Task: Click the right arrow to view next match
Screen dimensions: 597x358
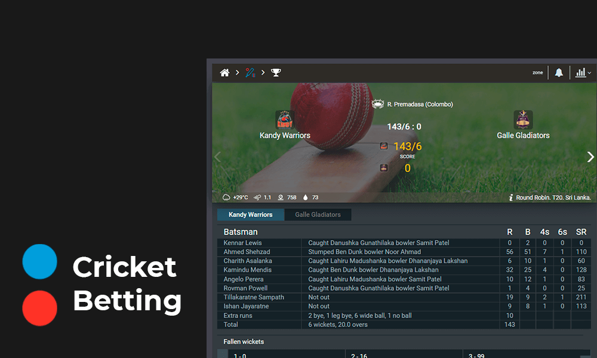Action: pos(590,156)
